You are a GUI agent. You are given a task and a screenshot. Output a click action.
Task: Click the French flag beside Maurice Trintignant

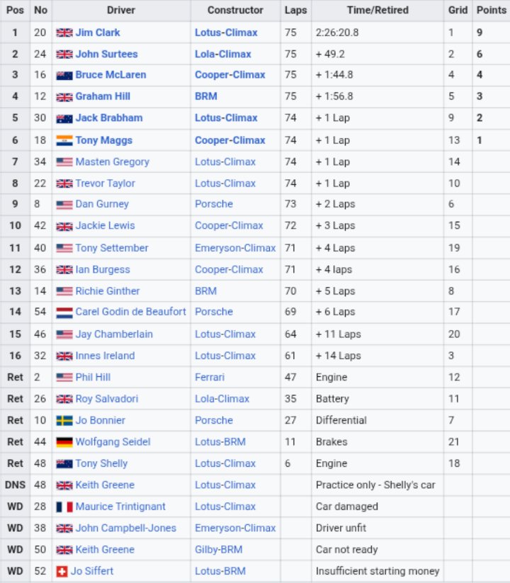(x=64, y=506)
